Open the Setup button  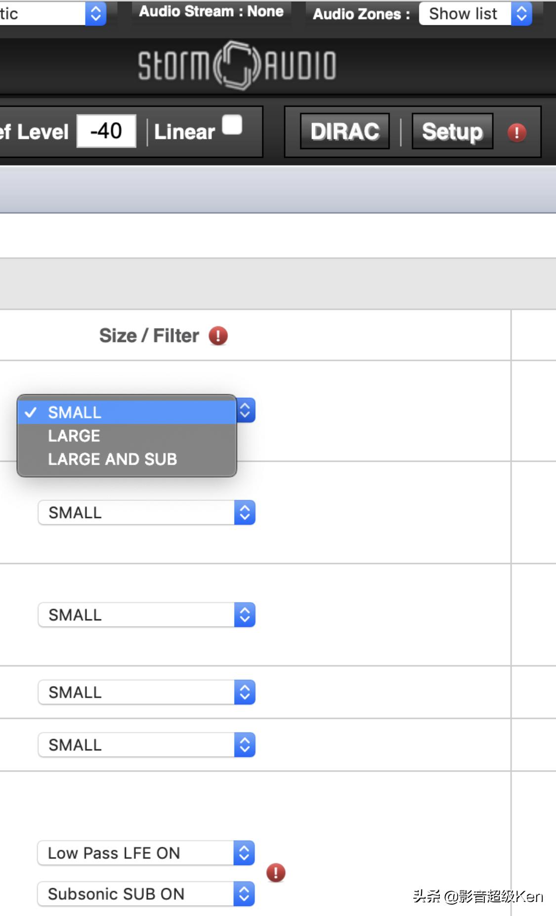pos(452,131)
